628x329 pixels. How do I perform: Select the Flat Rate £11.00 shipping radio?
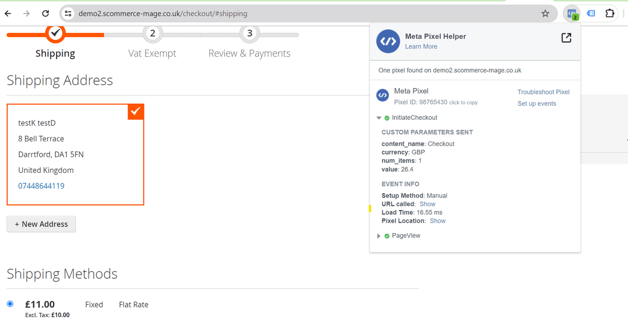click(x=10, y=304)
